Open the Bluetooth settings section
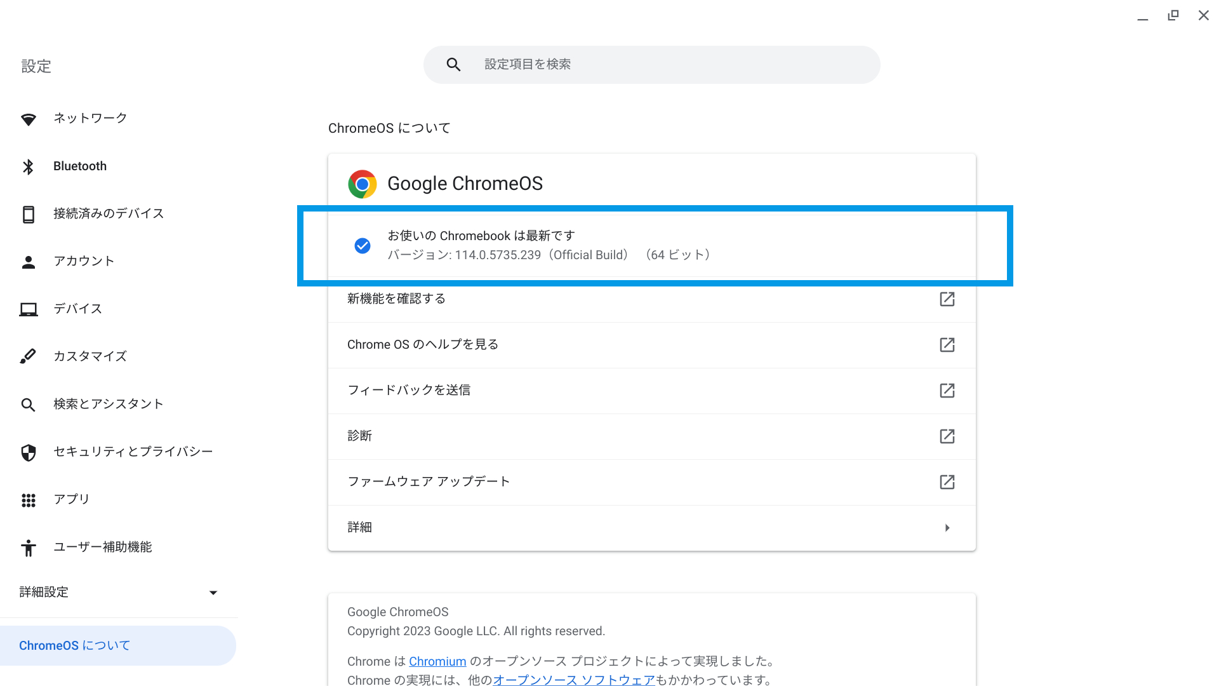The width and height of the screenshot is (1219, 686). (119, 166)
